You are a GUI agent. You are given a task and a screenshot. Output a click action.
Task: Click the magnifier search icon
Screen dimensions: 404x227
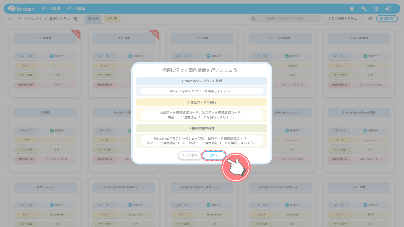click(x=253, y=19)
